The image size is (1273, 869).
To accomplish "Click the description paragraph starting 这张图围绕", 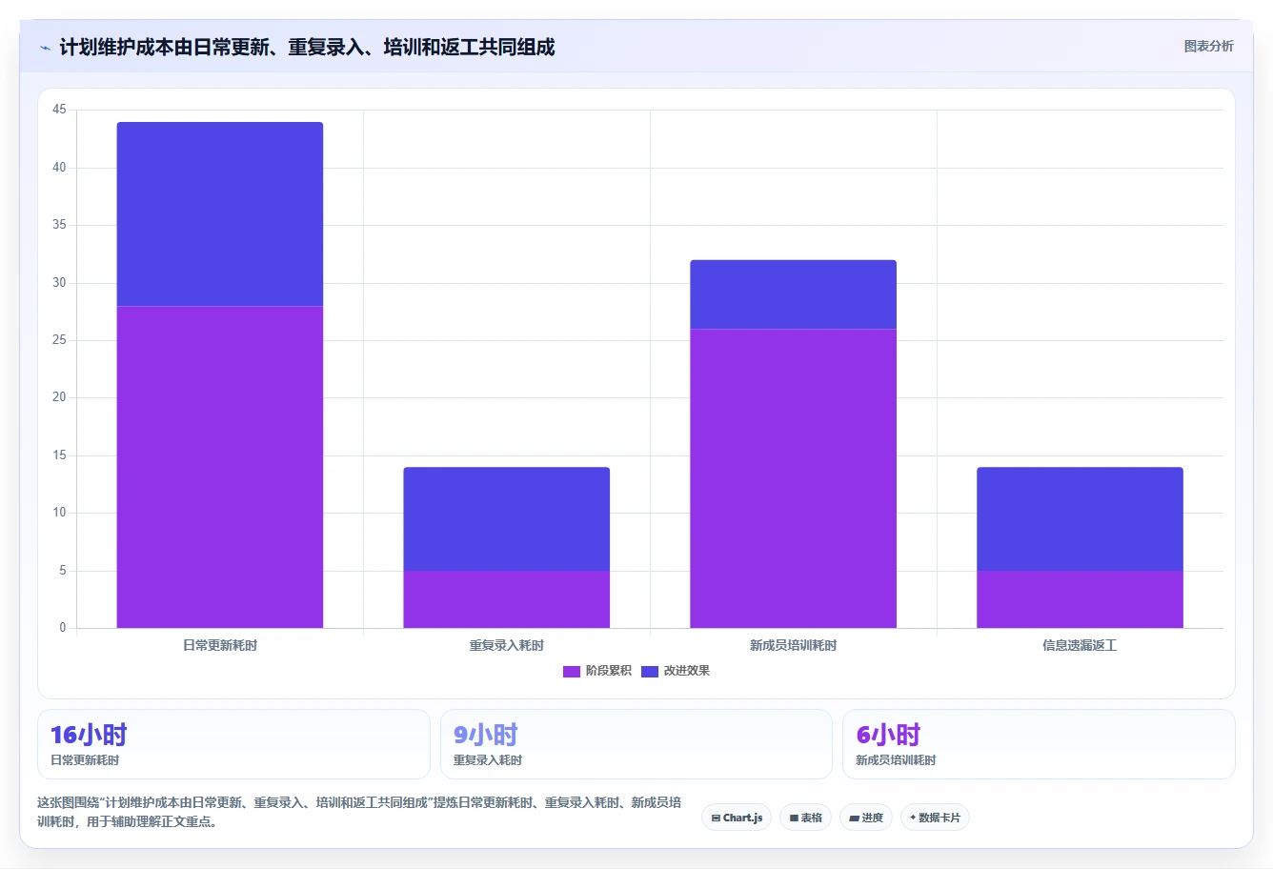I will coord(359,812).
